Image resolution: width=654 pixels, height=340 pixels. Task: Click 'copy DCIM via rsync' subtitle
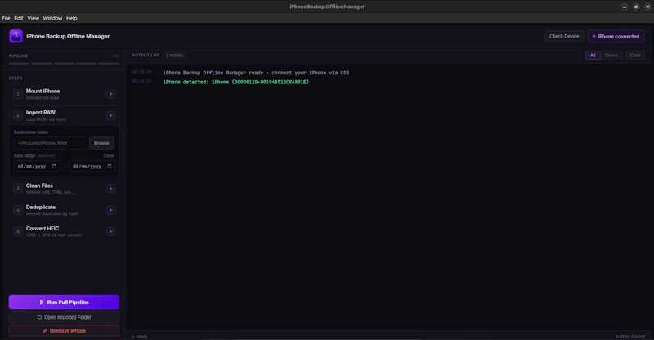pos(46,119)
